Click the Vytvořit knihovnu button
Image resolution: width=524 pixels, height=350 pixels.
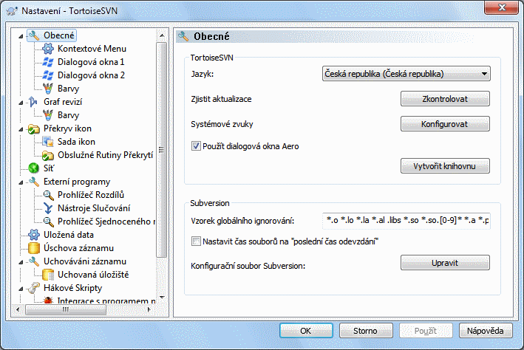(445, 166)
